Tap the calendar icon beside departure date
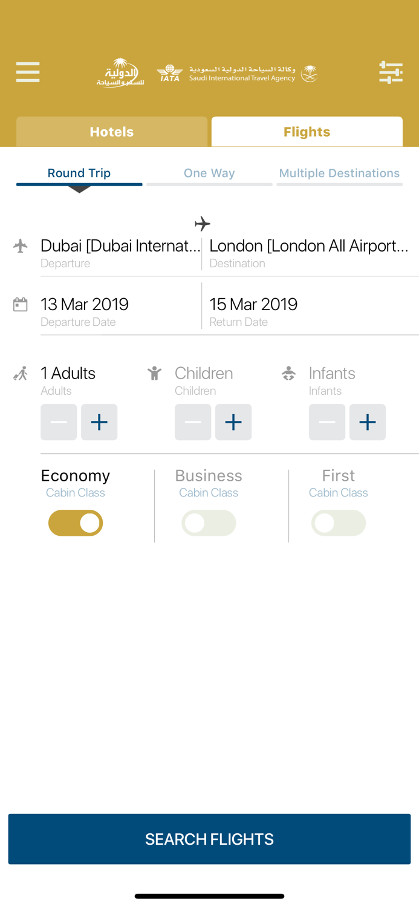This screenshot has width=419, height=907. pos(21,304)
